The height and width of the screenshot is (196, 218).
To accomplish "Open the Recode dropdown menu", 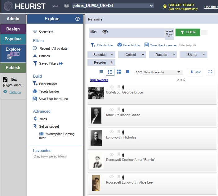I will 163,55.
